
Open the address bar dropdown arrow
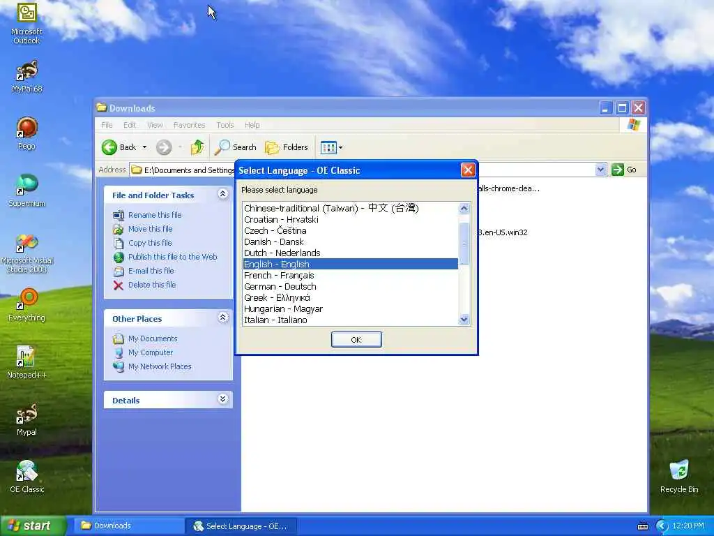[x=600, y=170]
